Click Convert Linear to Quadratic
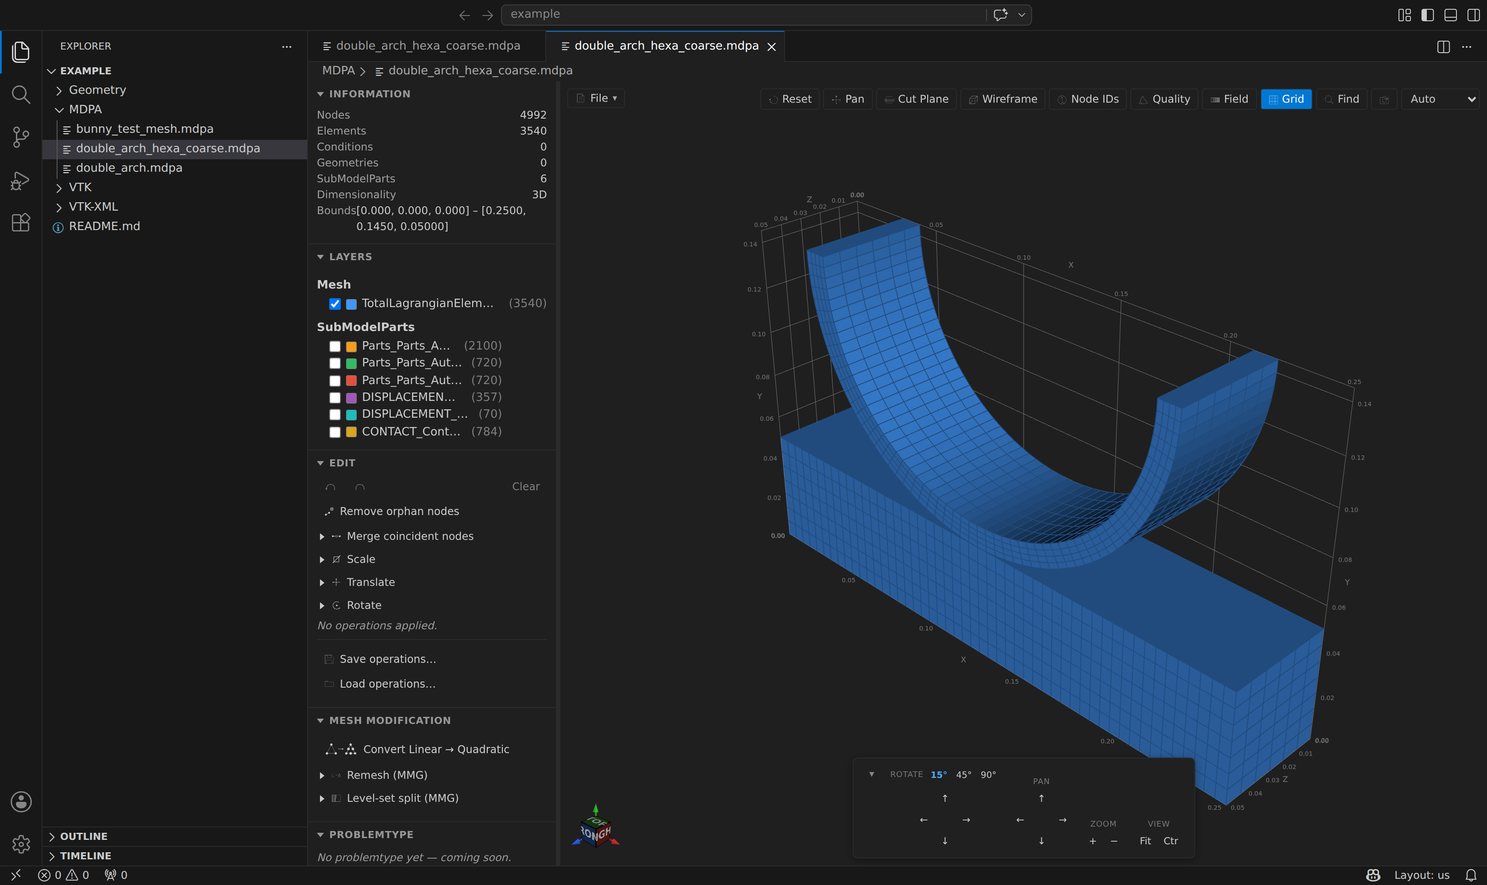The height and width of the screenshot is (885, 1487). point(417,750)
